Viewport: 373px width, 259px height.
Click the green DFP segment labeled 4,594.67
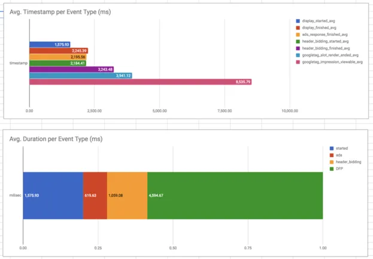click(235, 195)
